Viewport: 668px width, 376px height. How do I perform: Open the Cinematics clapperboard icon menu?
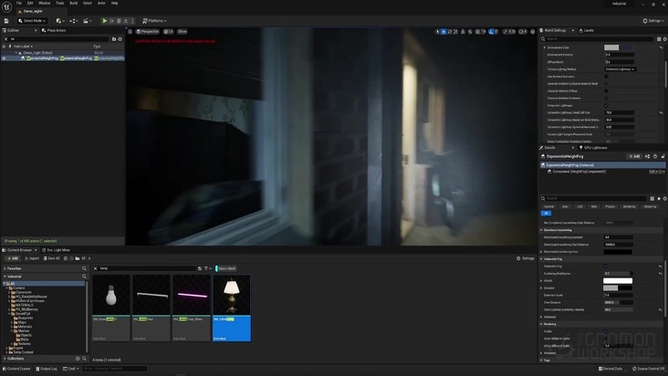[x=88, y=20]
